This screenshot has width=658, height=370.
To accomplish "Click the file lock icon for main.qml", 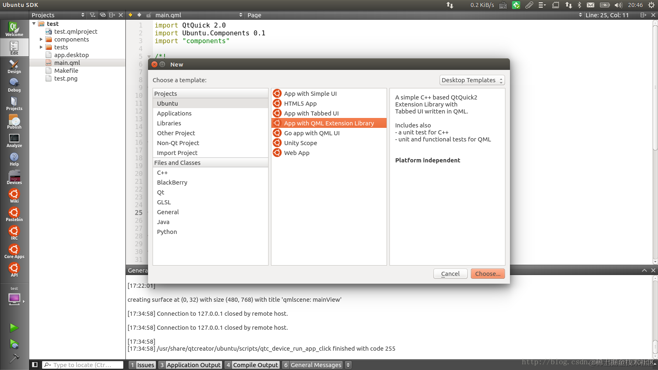I will coord(148,15).
